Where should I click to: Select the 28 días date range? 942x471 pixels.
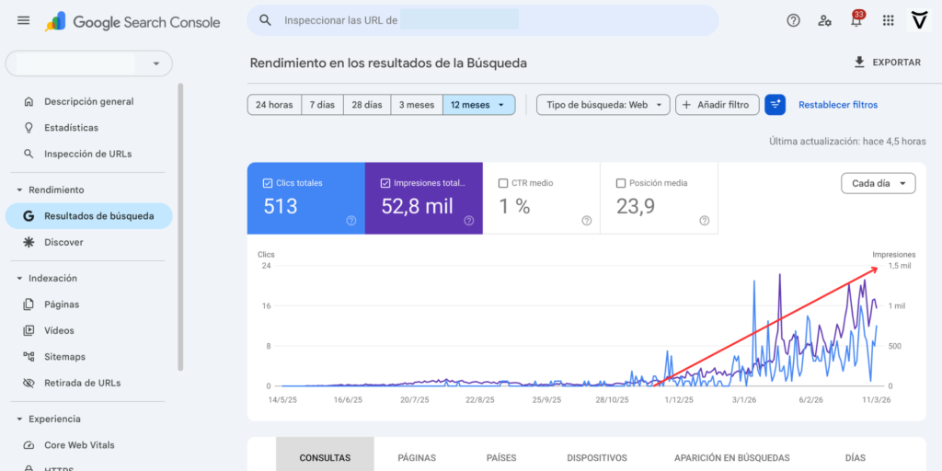[367, 105]
